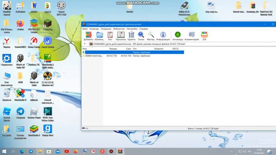Open the Файл menu

click(85, 29)
